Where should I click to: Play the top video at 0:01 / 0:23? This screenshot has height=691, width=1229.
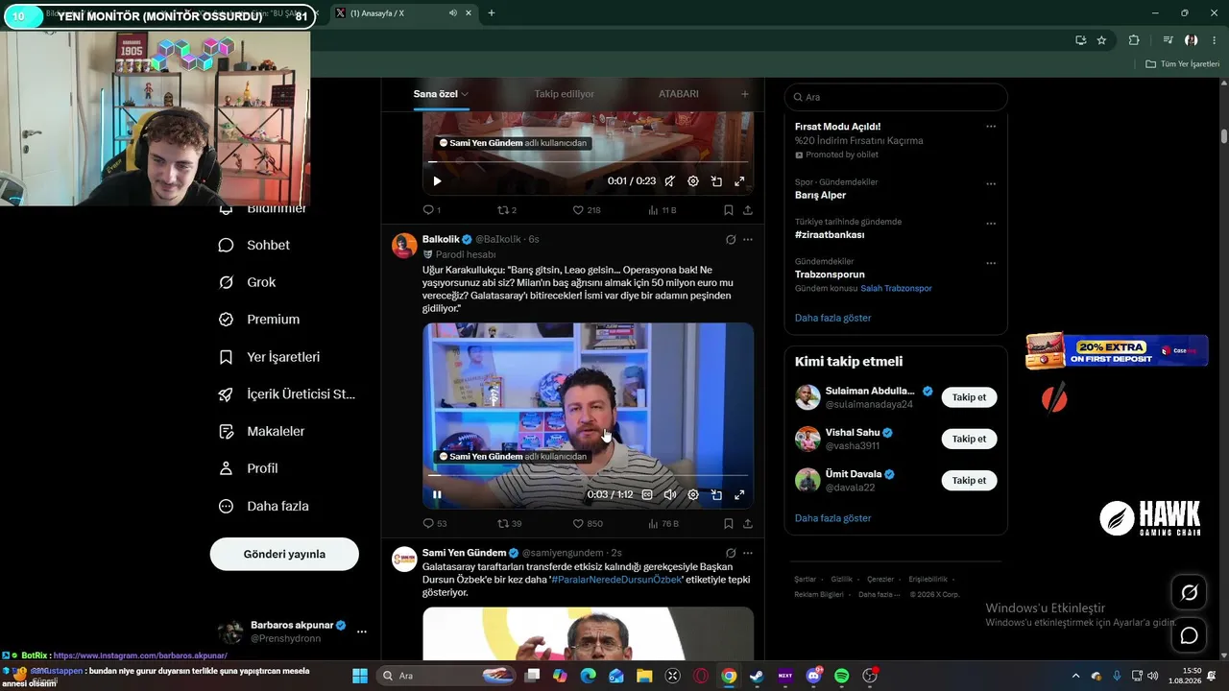point(437,181)
